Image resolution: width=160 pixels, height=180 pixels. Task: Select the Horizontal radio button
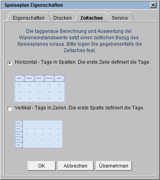point(10,63)
